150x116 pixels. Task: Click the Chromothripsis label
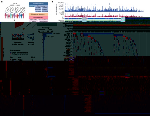coord(43,20)
